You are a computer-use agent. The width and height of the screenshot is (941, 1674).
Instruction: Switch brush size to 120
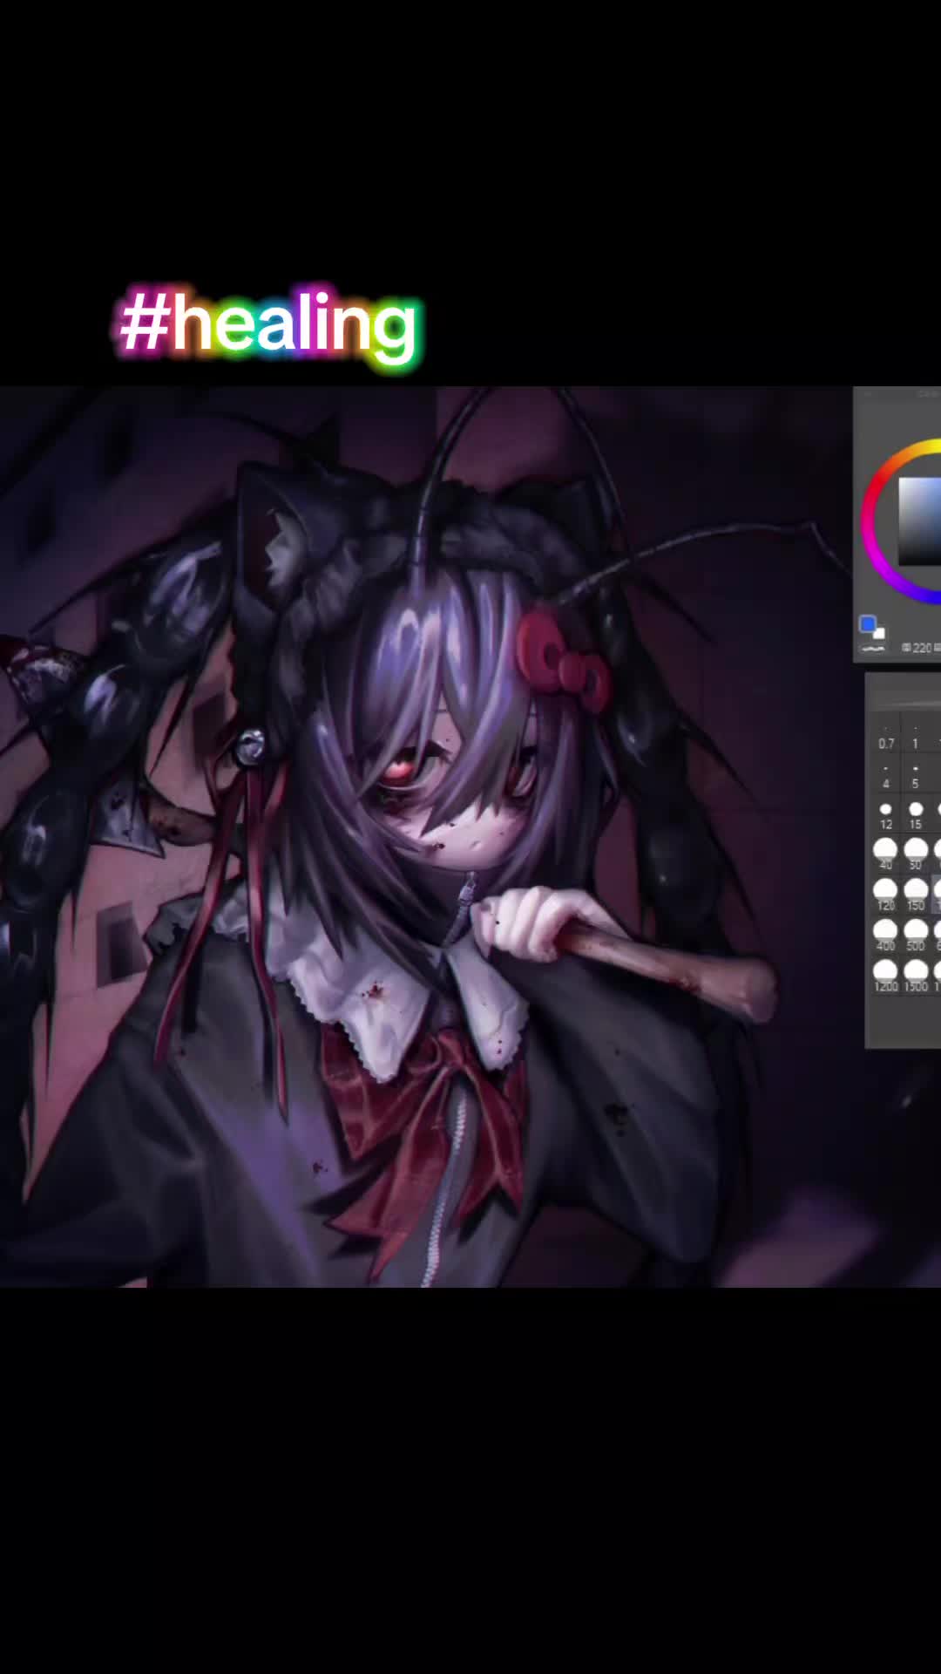pyautogui.click(x=886, y=895)
